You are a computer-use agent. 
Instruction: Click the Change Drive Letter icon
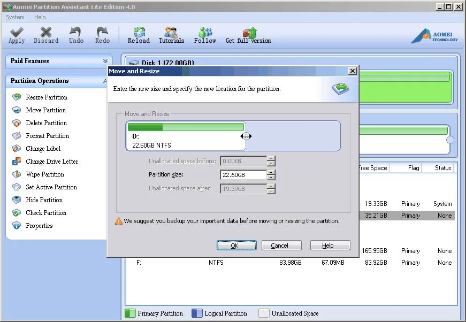tap(17, 162)
